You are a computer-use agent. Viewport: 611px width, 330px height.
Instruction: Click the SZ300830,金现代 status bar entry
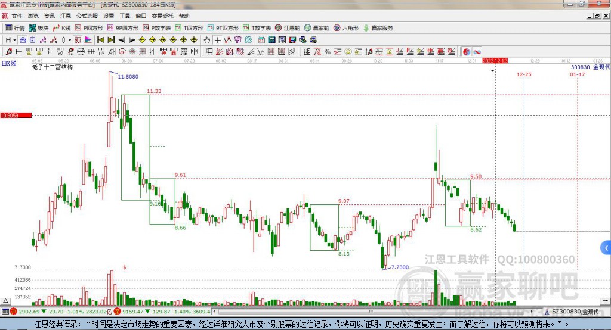coord(572,312)
